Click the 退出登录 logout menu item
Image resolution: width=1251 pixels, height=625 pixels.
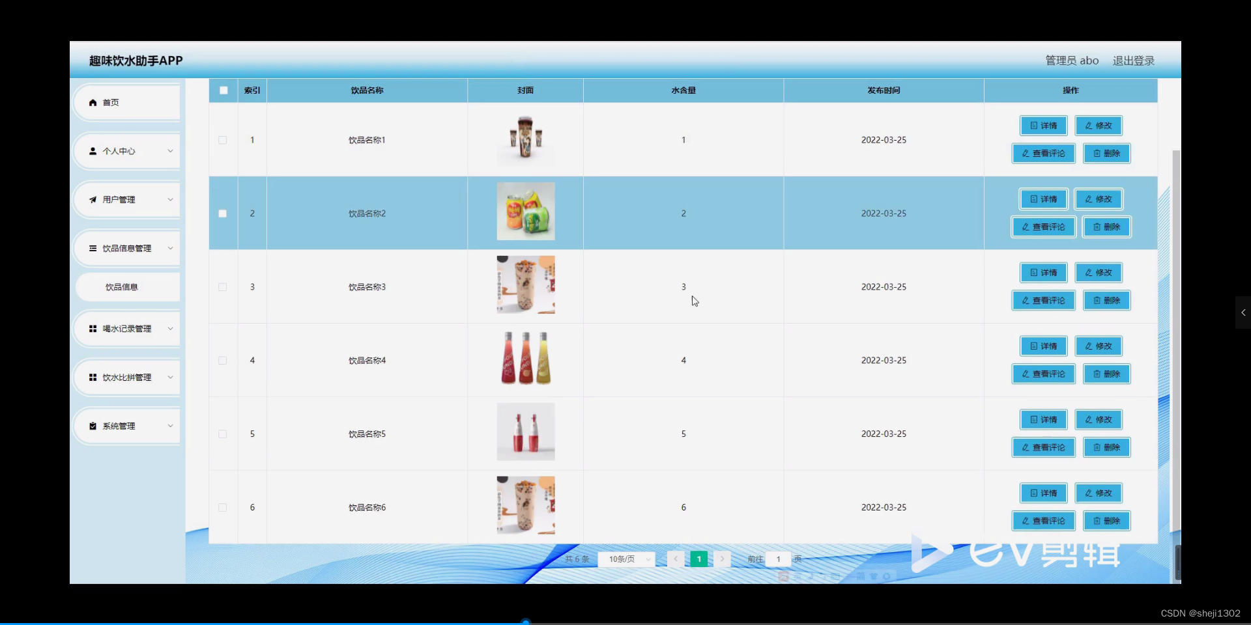click(x=1132, y=60)
